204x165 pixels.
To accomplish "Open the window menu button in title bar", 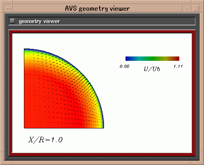I will point(9,8).
